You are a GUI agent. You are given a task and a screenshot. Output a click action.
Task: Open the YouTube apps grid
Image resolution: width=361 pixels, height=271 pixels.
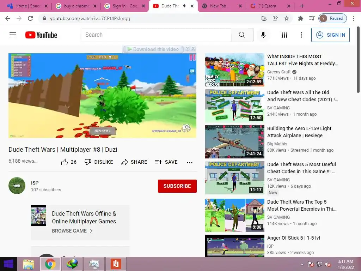[x=284, y=35]
